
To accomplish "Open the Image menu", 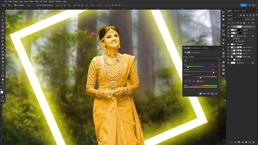I will pyautogui.click(x=15, y=2).
